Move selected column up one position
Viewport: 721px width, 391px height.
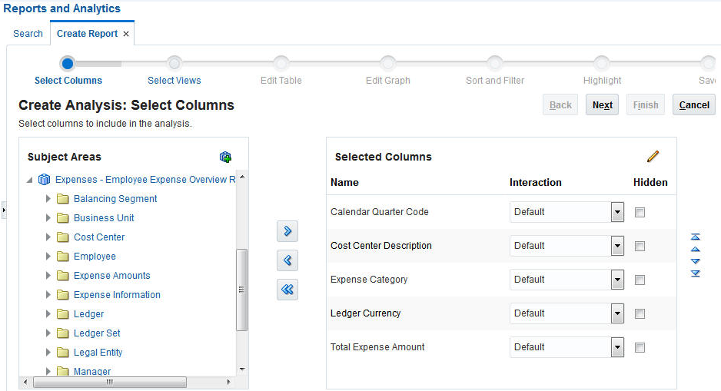(x=696, y=249)
